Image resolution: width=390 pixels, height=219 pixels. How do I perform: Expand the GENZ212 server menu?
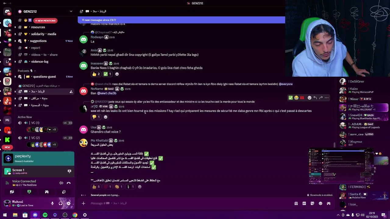click(71, 11)
